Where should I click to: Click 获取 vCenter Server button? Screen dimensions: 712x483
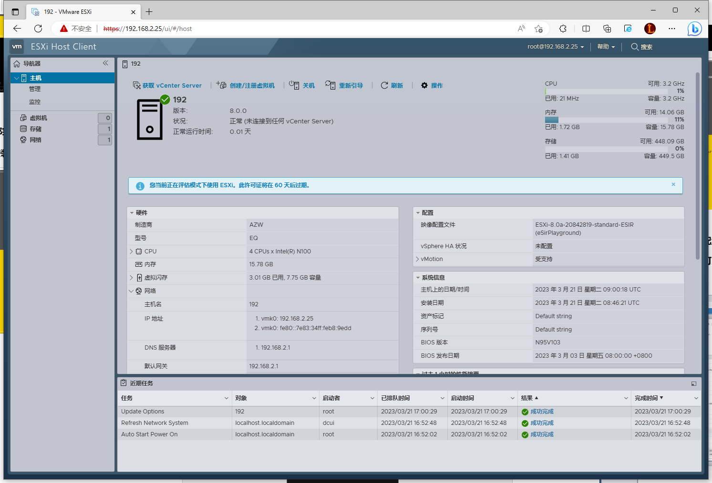167,86
